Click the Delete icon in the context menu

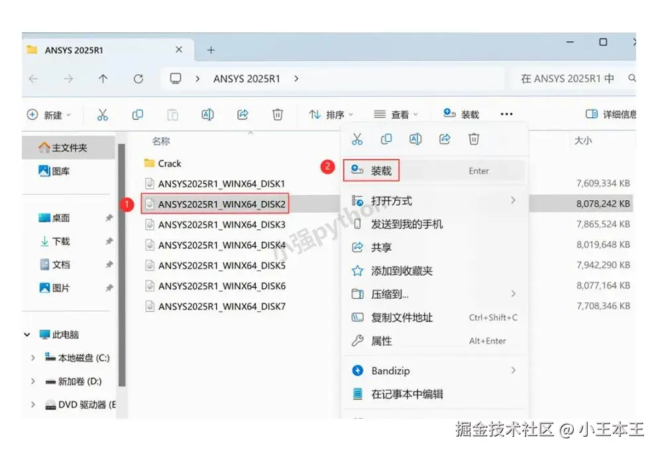coord(474,139)
